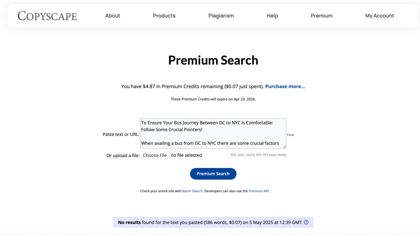Screen dimensions: 420x236
Task: Click the question mark help icon
Action: (306, 222)
